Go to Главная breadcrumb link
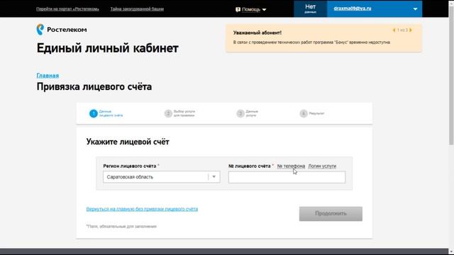This screenshot has width=454, height=255. (x=48, y=76)
